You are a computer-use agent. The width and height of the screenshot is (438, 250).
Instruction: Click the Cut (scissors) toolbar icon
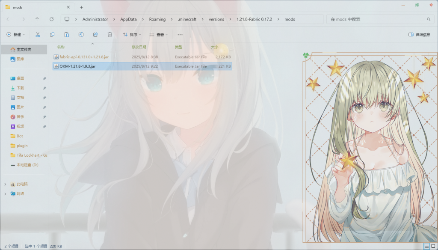(38, 35)
